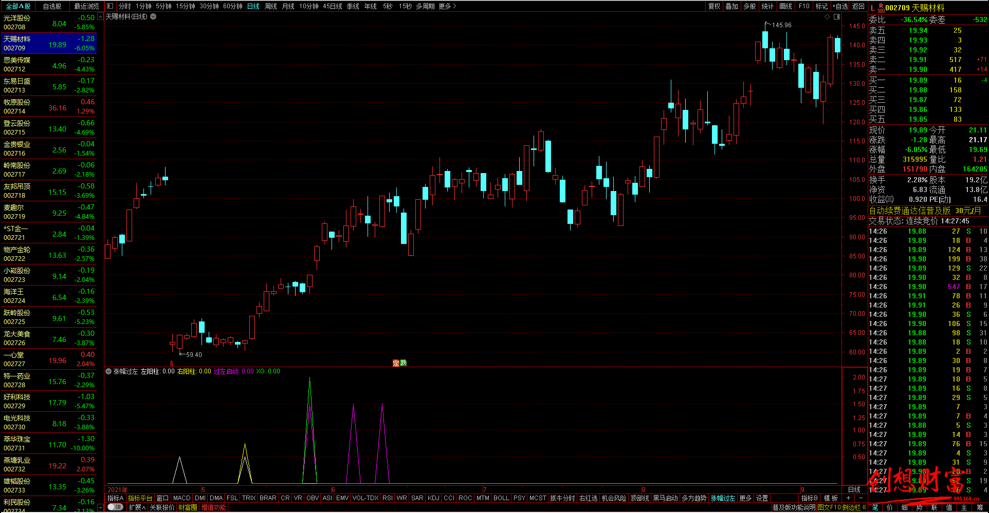
Task: Toggle the right panel icon above the chart
Action: click(x=837, y=17)
